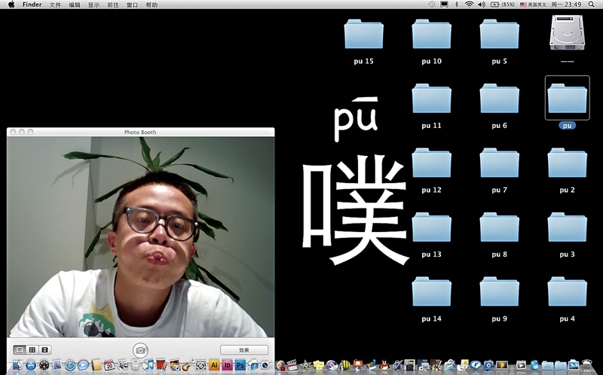Launch Illustrator from the dock

[214, 365]
